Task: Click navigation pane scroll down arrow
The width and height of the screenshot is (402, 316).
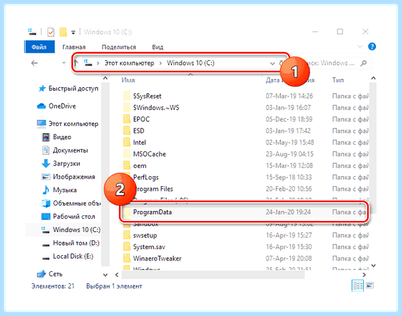Action: click(105, 275)
